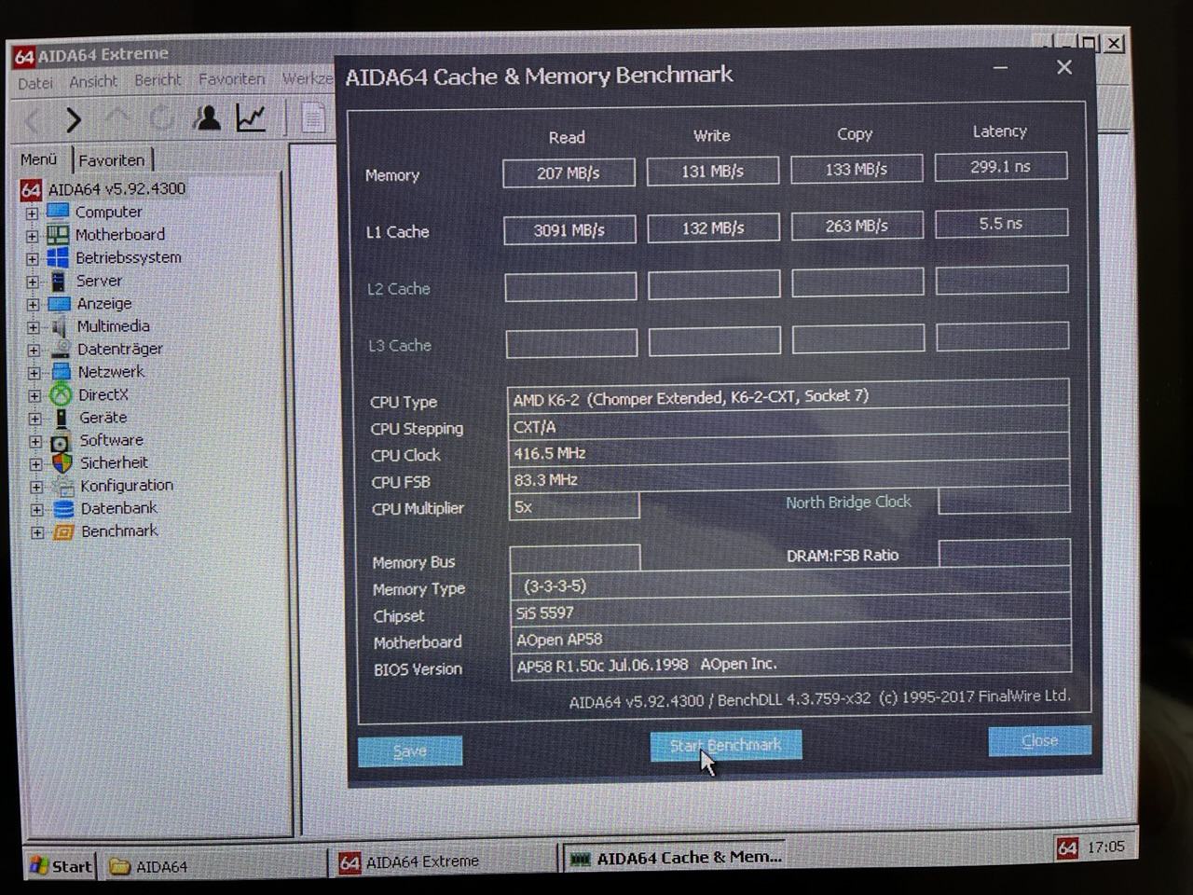The width and height of the screenshot is (1193, 895).
Task: Select the DirectX icon in tree
Action: pos(61,394)
